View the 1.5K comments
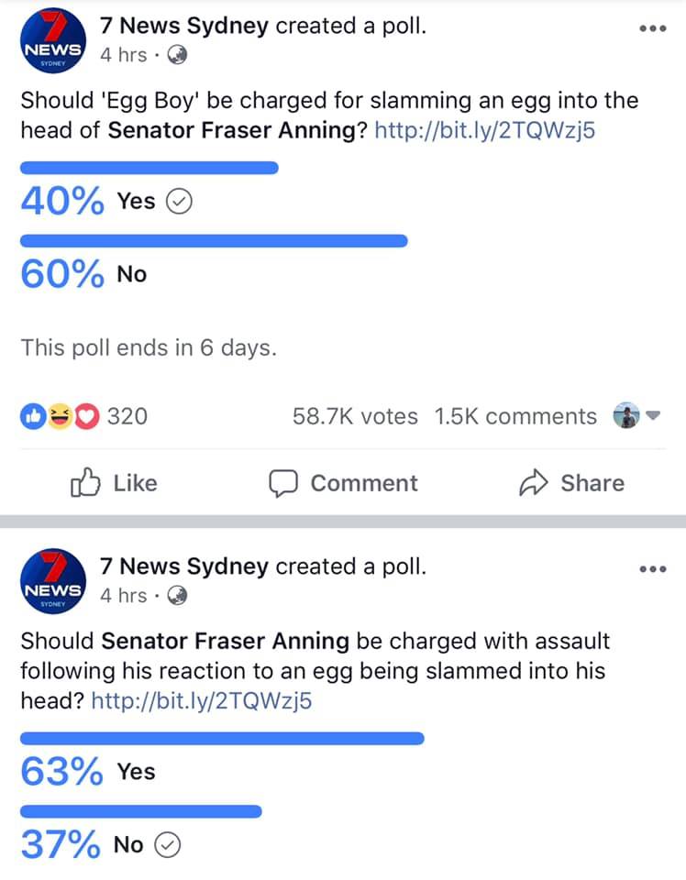686x880 pixels. pos(514,416)
